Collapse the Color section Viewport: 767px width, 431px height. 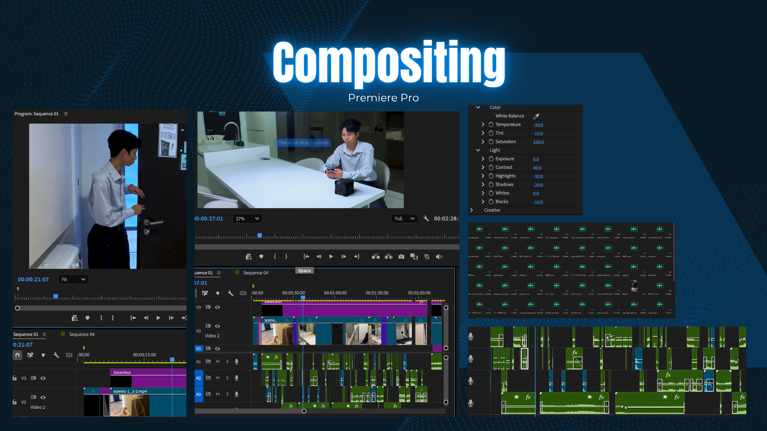(478, 107)
